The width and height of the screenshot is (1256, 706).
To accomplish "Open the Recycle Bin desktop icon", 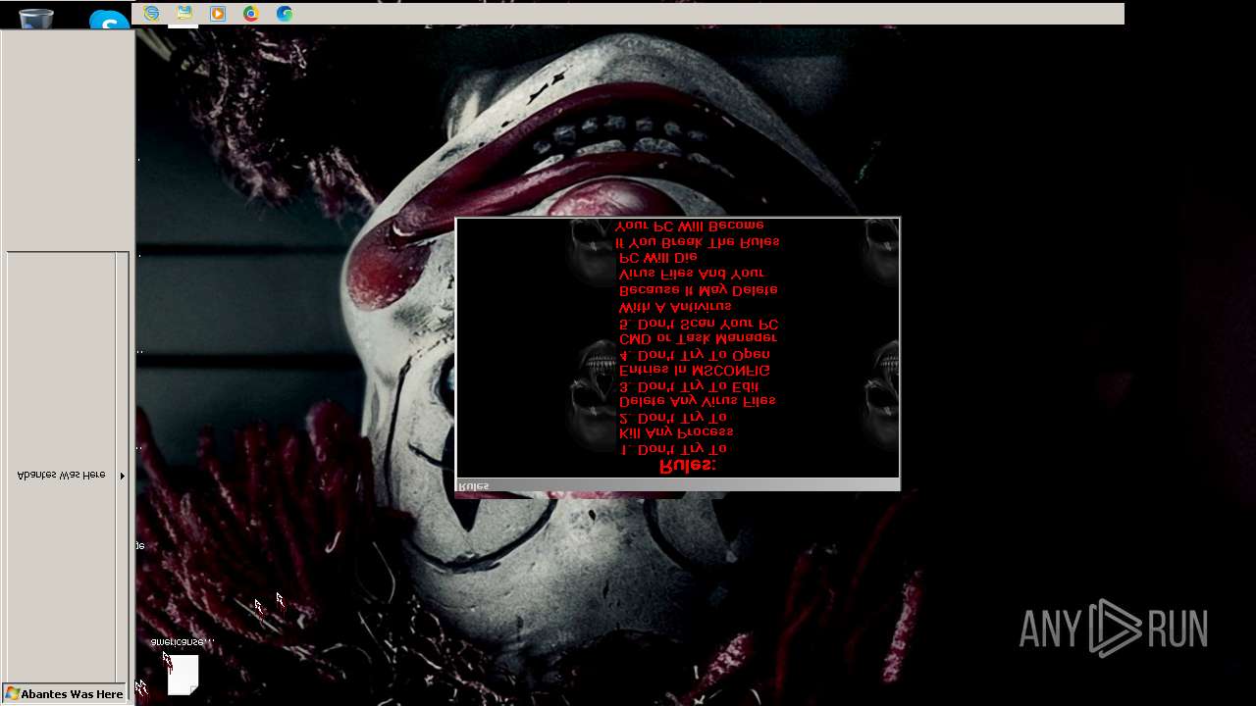I will 36,18.
